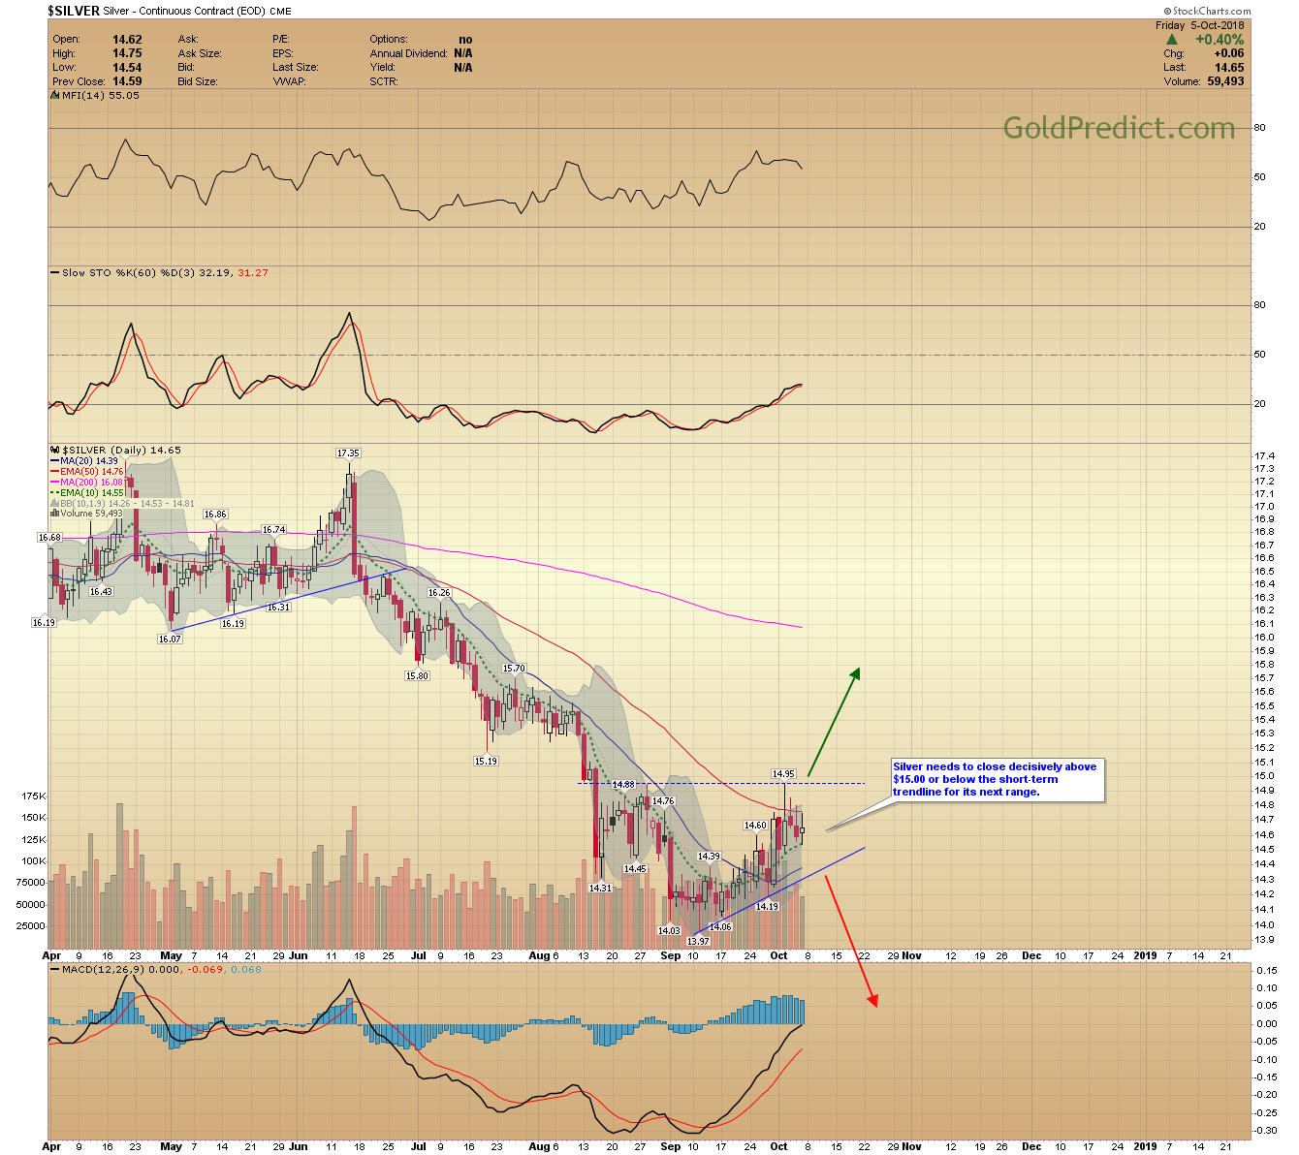Click the silver $15.00 annotation text box
Viewport: 1299px width, 1155px height.
pos(996,780)
